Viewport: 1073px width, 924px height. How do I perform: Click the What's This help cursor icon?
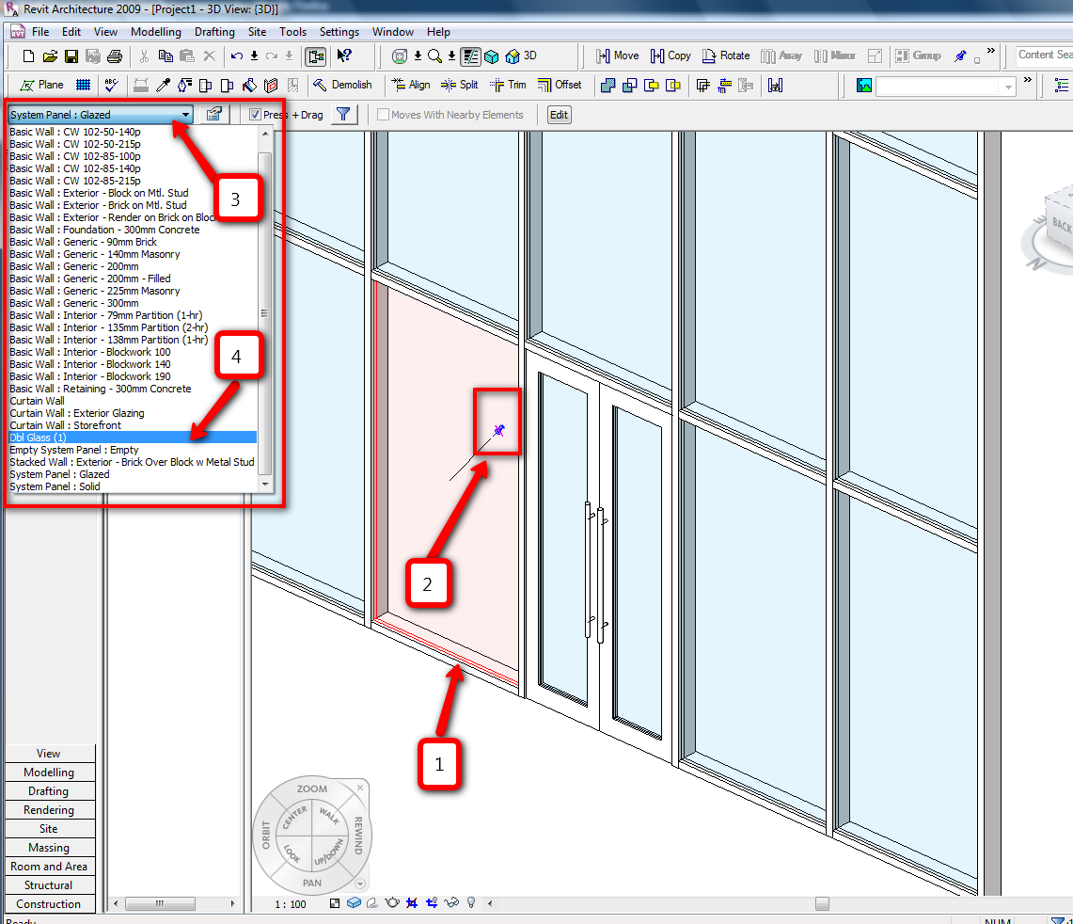tap(344, 56)
